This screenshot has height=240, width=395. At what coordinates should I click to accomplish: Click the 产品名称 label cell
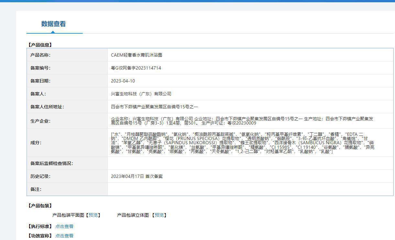[x=67, y=55]
